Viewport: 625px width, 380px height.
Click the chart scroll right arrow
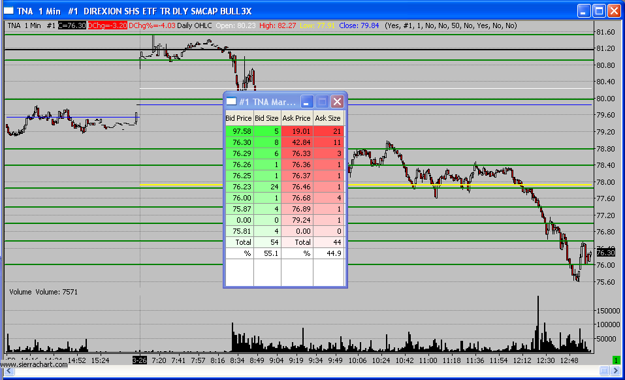(615, 372)
